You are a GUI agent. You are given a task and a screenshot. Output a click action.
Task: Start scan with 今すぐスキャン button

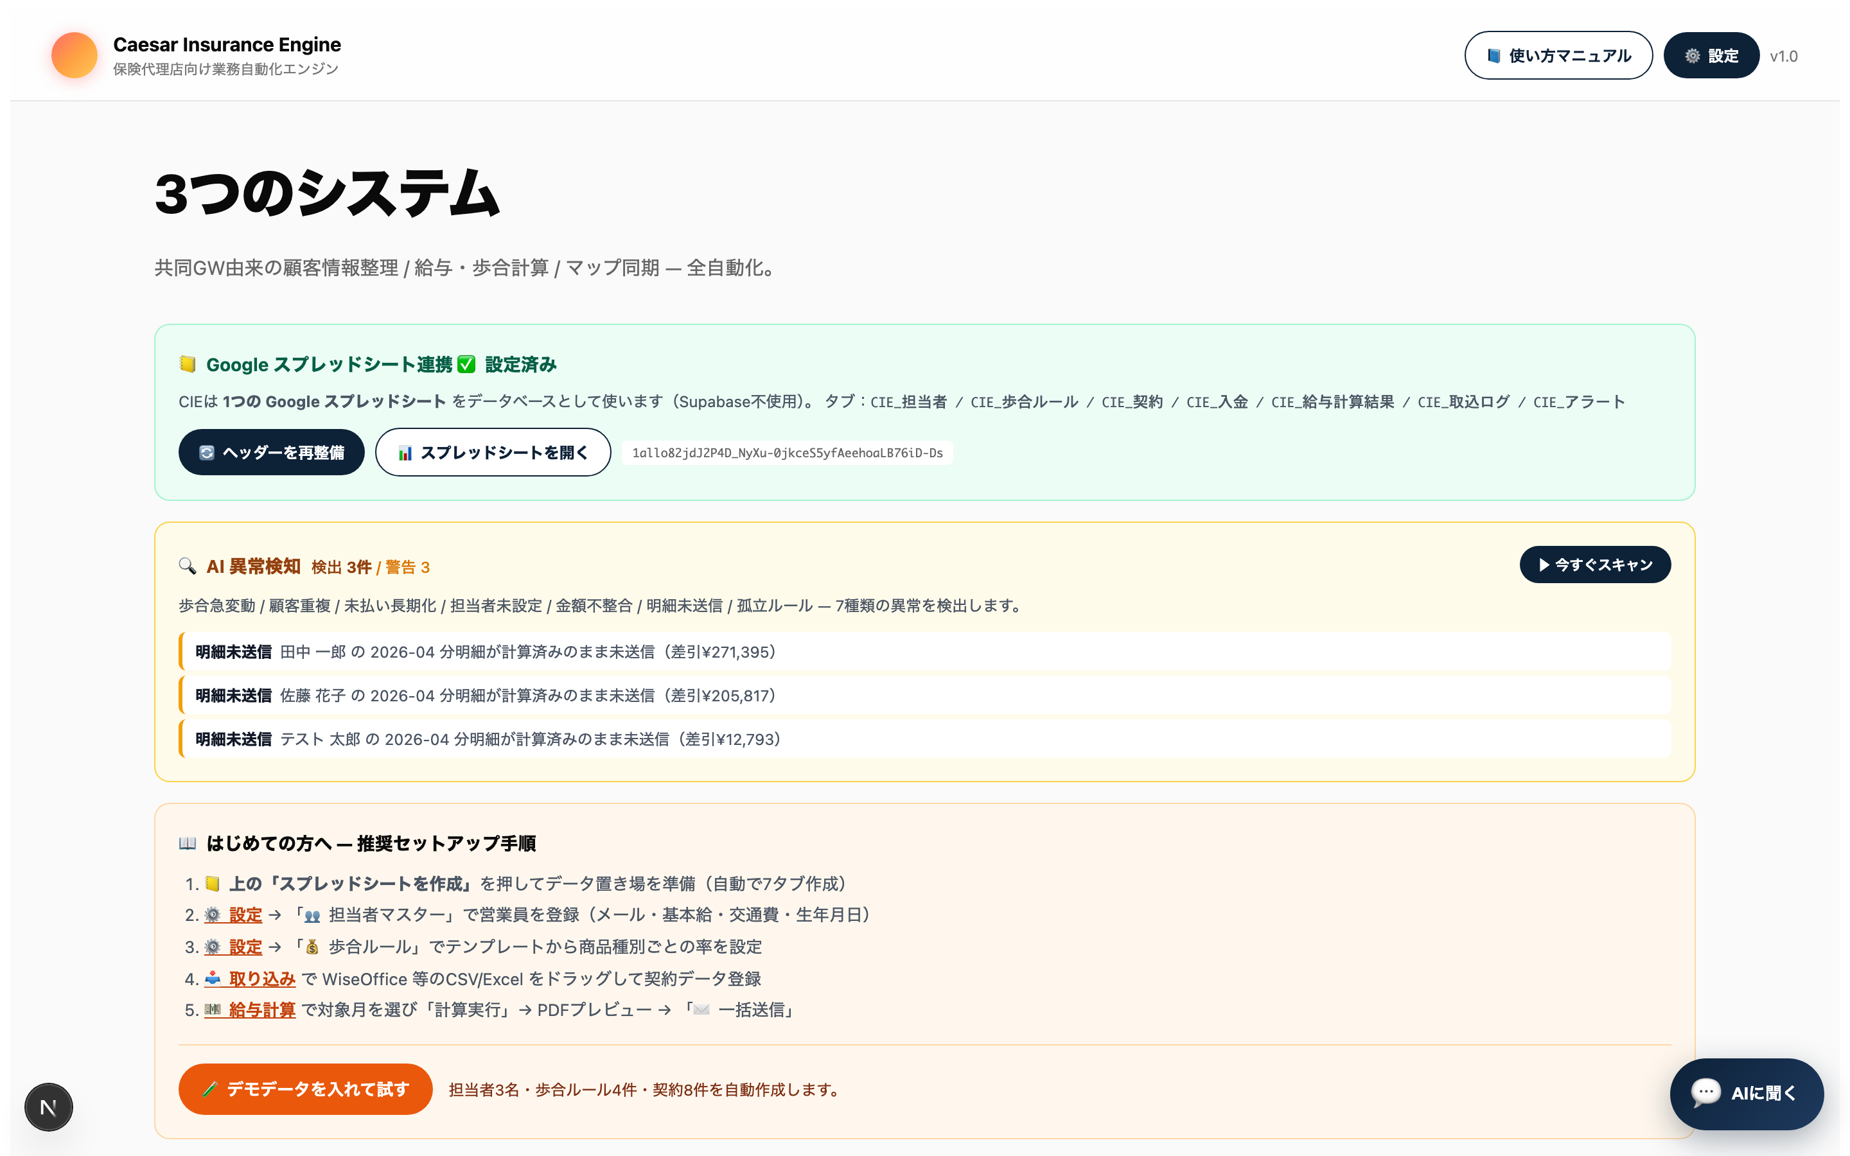click(1595, 565)
